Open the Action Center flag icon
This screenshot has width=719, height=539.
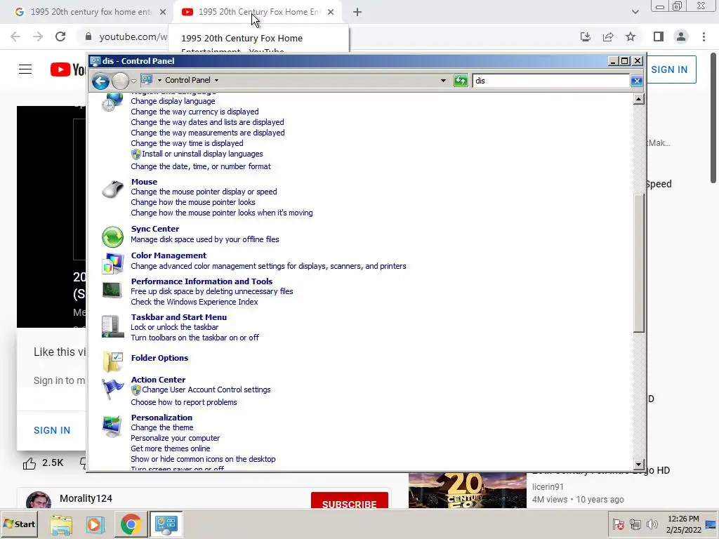[112, 389]
